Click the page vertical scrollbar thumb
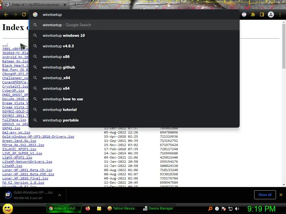 284,47
